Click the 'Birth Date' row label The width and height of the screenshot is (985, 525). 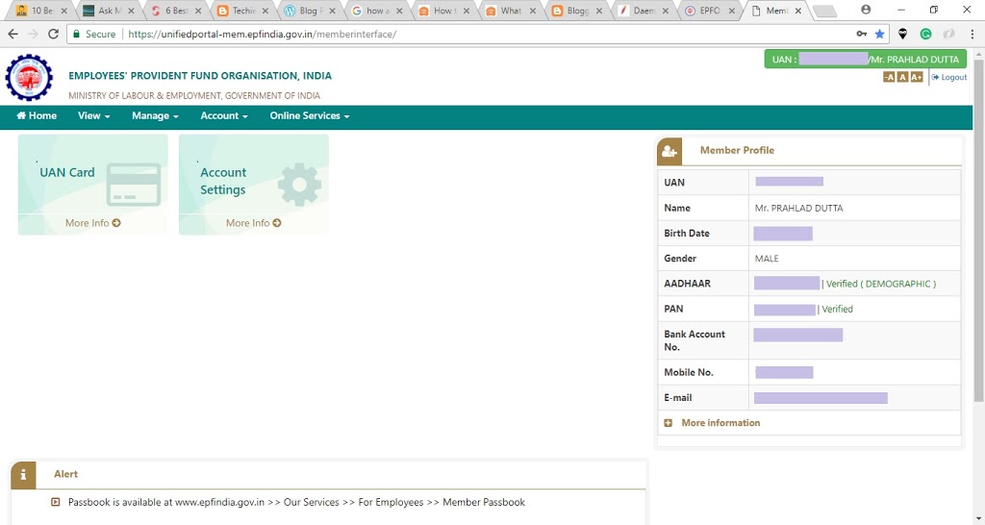[687, 233]
